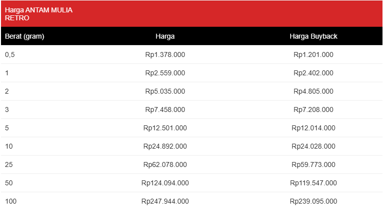Click the Harga Buyback column header
384x218 pixels.
(313, 36)
